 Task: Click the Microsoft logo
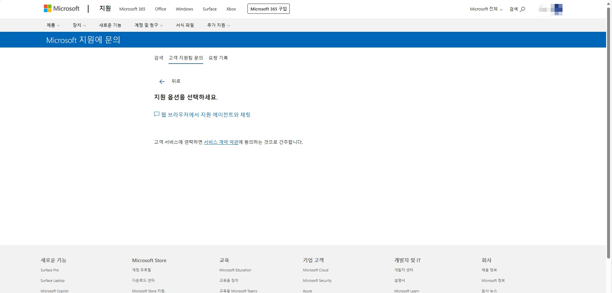click(x=62, y=9)
